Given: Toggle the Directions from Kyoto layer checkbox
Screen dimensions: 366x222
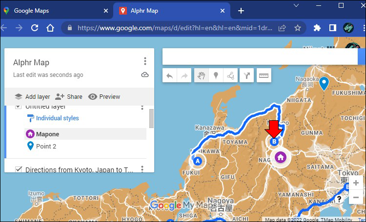Looking at the screenshot, I should coord(19,169).
